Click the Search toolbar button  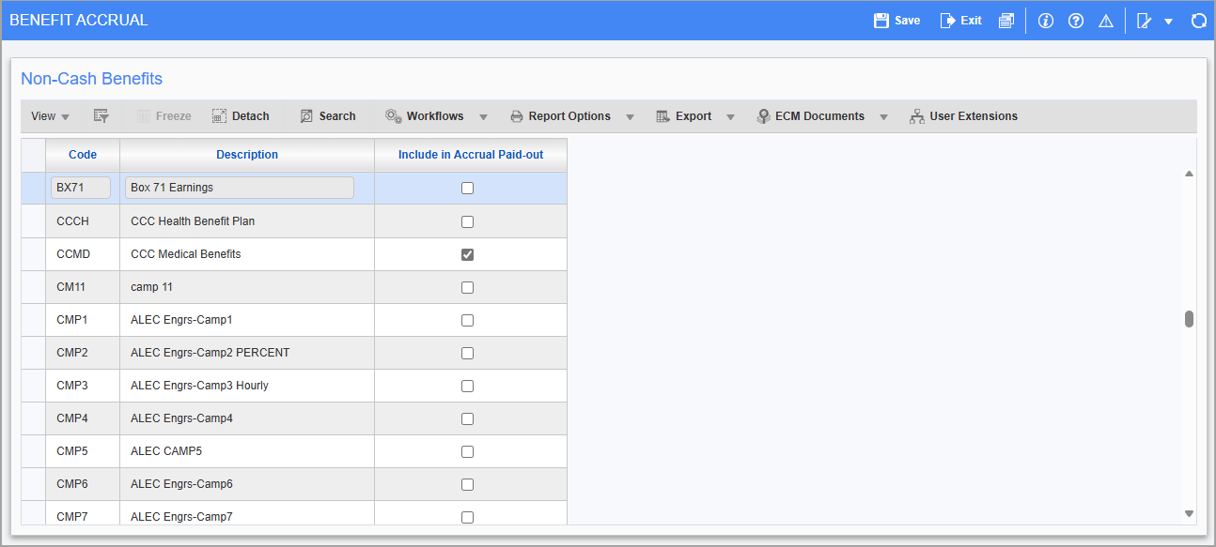328,116
